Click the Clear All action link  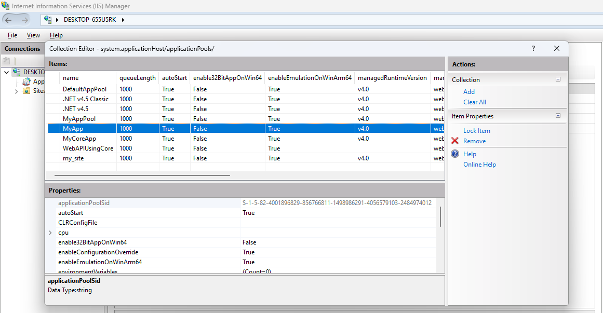(x=474, y=102)
